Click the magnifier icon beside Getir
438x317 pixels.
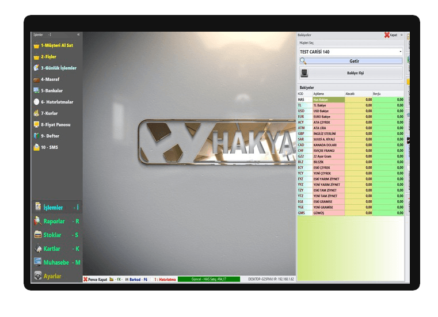pos(303,61)
